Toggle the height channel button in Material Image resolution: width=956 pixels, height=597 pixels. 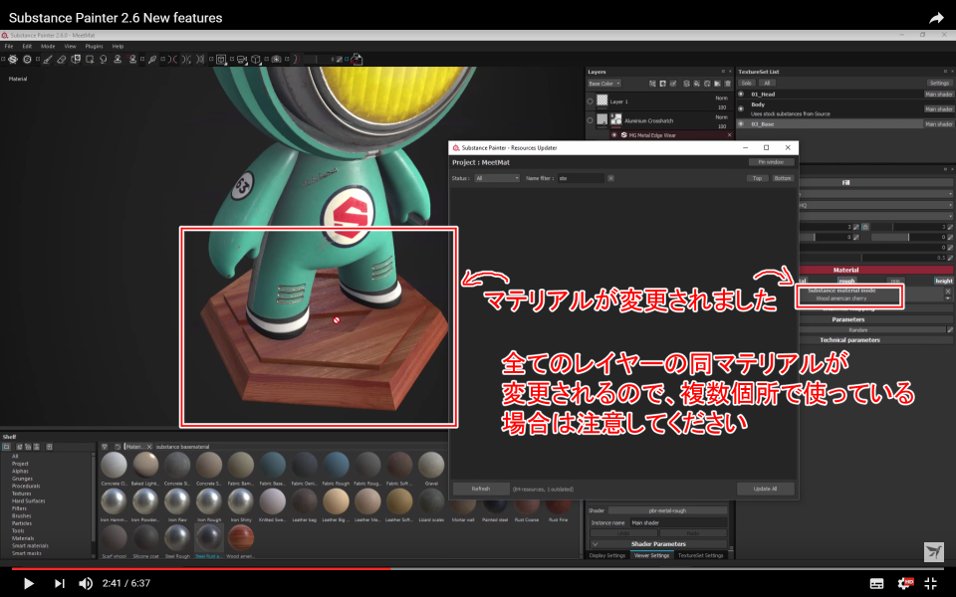(x=944, y=281)
